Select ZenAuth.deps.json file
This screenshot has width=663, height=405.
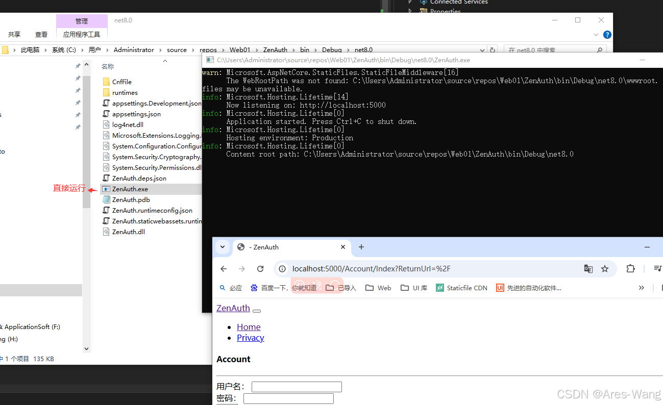[134, 178]
